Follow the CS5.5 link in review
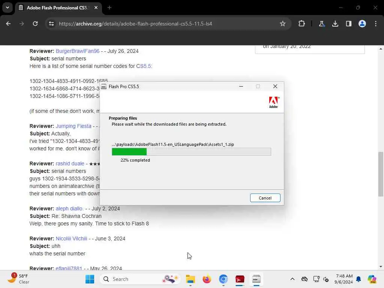Viewport: 384px width, 288px height. point(144,66)
